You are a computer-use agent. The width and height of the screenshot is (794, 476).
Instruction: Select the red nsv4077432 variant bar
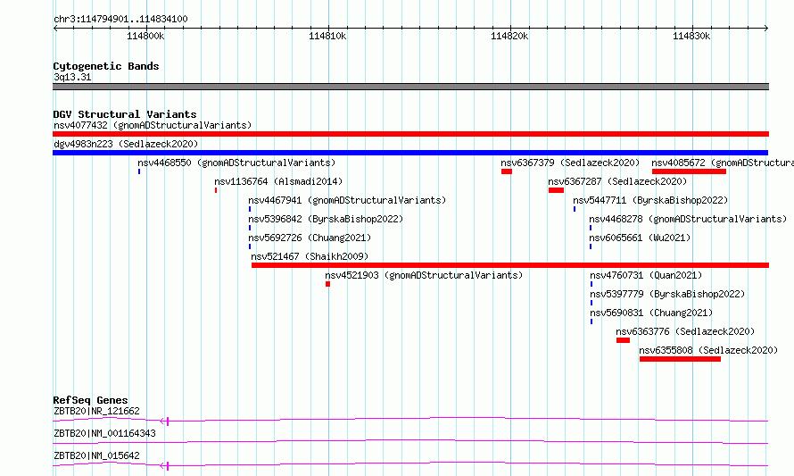(410, 134)
